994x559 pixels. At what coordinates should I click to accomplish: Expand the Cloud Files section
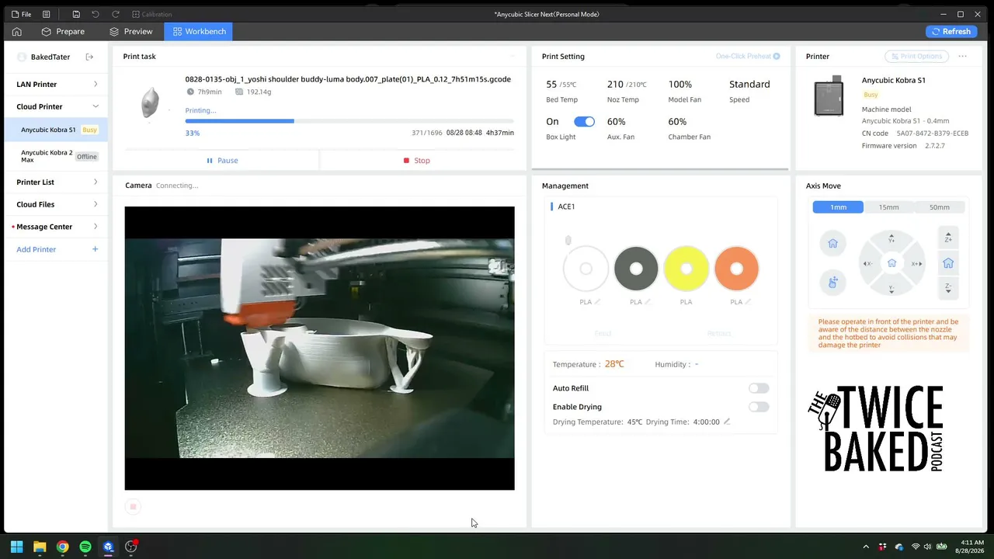[x=56, y=204]
